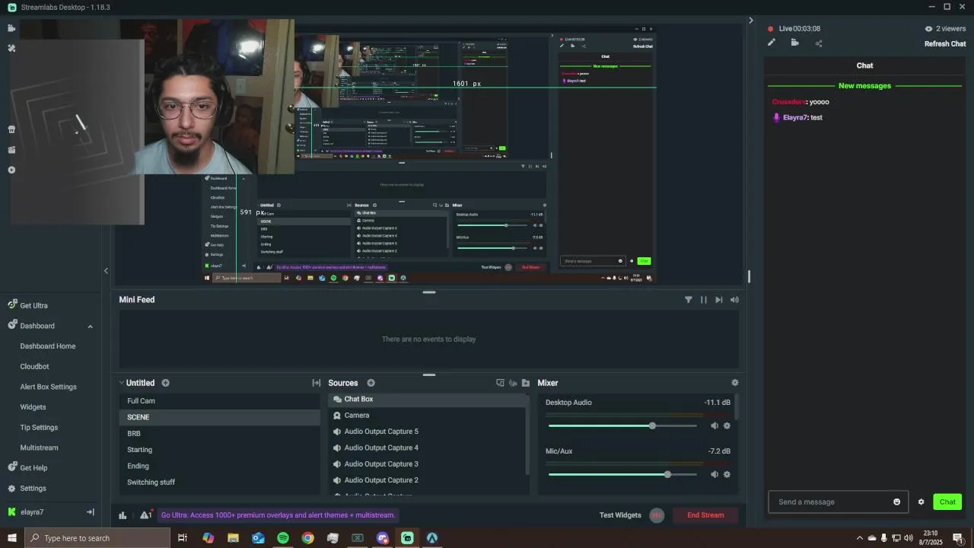Open the Recordings play icon in sidebar
974x548 pixels.
tap(11, 170)
